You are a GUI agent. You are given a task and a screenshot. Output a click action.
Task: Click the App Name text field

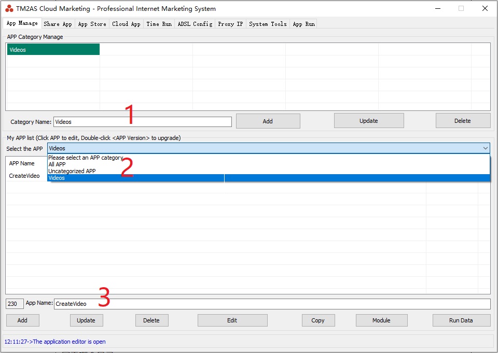coord(272,304)
